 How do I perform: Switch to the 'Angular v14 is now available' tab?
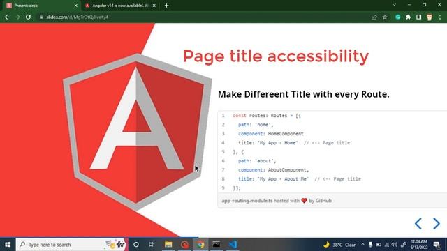pyautogui.click(x=120, y=6)
